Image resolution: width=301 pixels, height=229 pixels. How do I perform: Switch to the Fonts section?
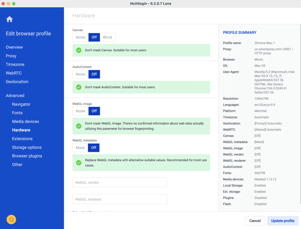(17, 113)
